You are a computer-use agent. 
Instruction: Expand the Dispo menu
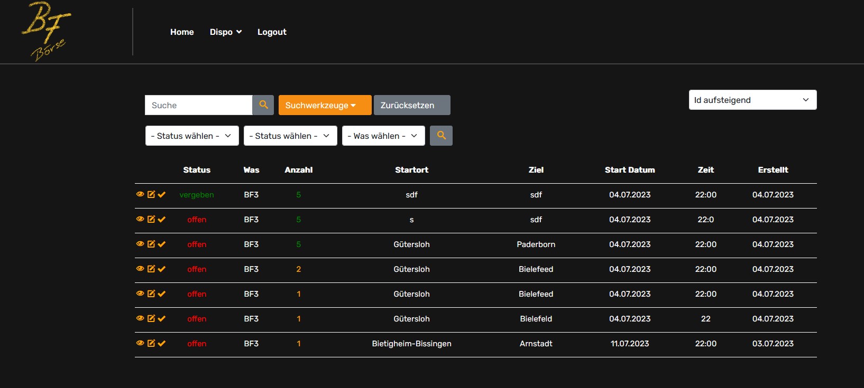coord(226,32)
